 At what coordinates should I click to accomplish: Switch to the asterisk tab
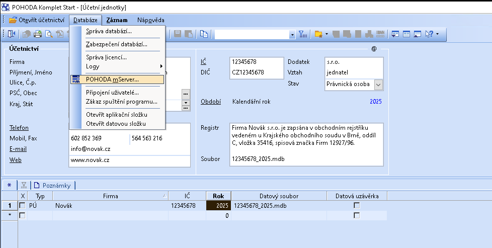point(9,185)
